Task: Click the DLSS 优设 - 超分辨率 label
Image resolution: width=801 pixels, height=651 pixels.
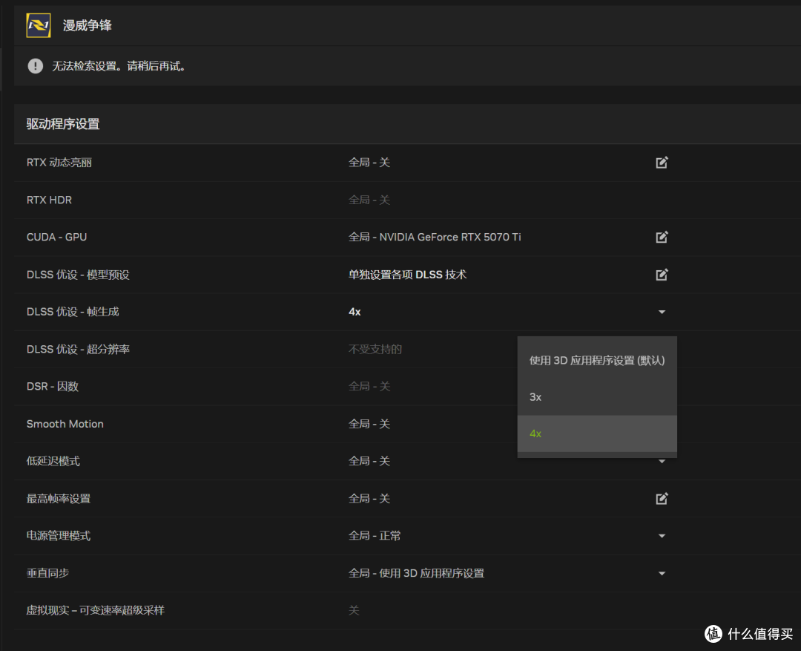Action: (78, 350)
